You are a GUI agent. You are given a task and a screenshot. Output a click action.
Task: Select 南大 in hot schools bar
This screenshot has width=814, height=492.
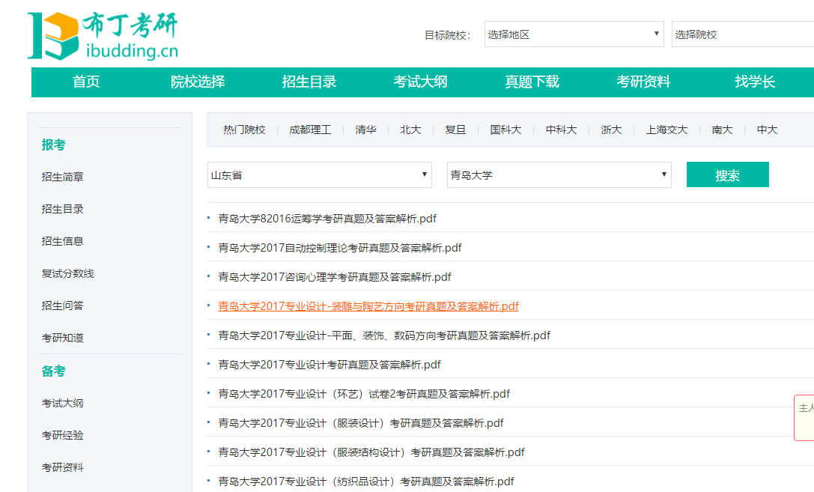pos(722,130)
